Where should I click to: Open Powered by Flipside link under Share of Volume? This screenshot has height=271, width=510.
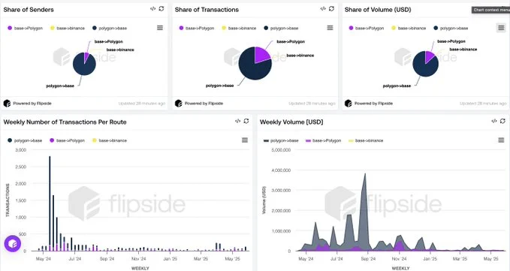[374, 104]
